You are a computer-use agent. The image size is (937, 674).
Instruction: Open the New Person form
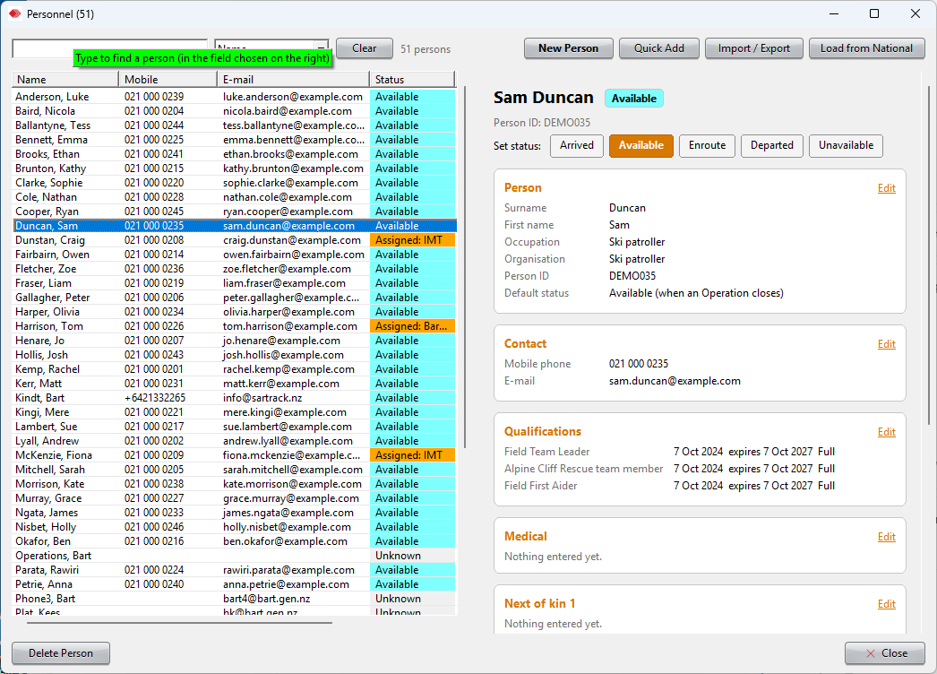click(x=568, y=48)
